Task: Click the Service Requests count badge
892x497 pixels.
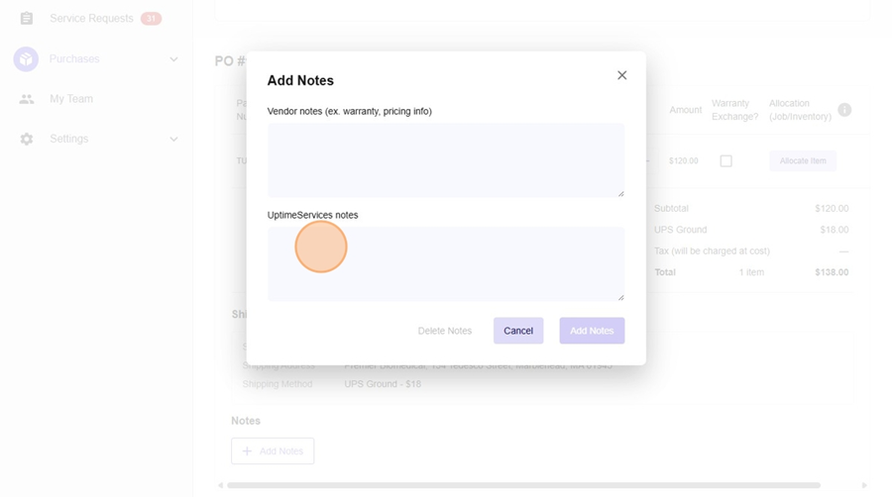Action: coord(151,19)
